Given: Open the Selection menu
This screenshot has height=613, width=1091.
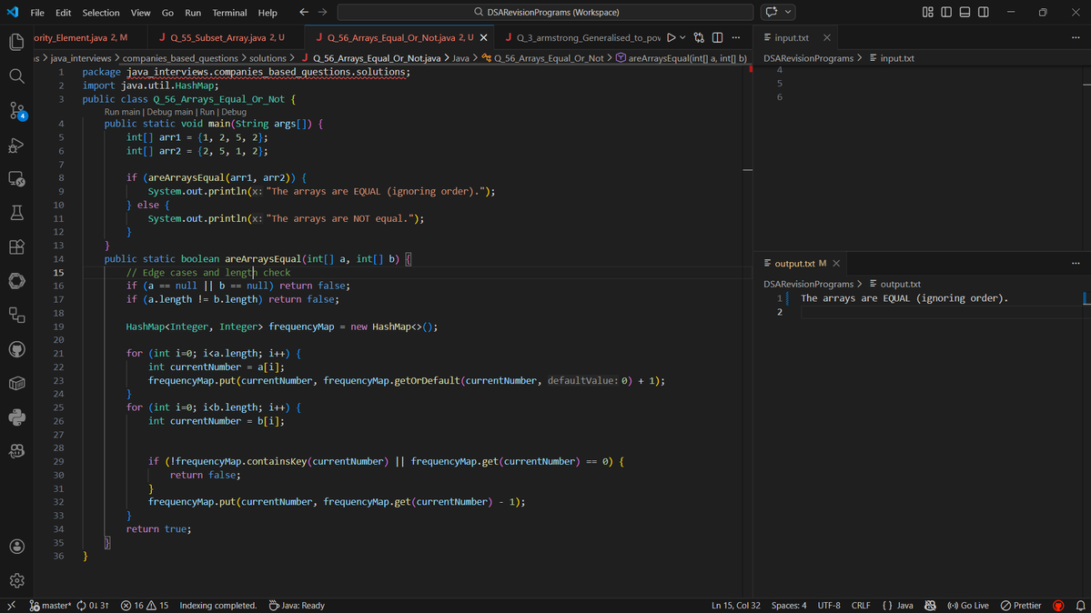Looking at the screenshot, I should tap(101, 13).
